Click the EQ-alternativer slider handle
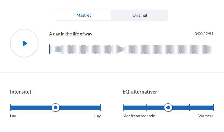Viewport: 224px width, 132px height. tap(168, 108)
